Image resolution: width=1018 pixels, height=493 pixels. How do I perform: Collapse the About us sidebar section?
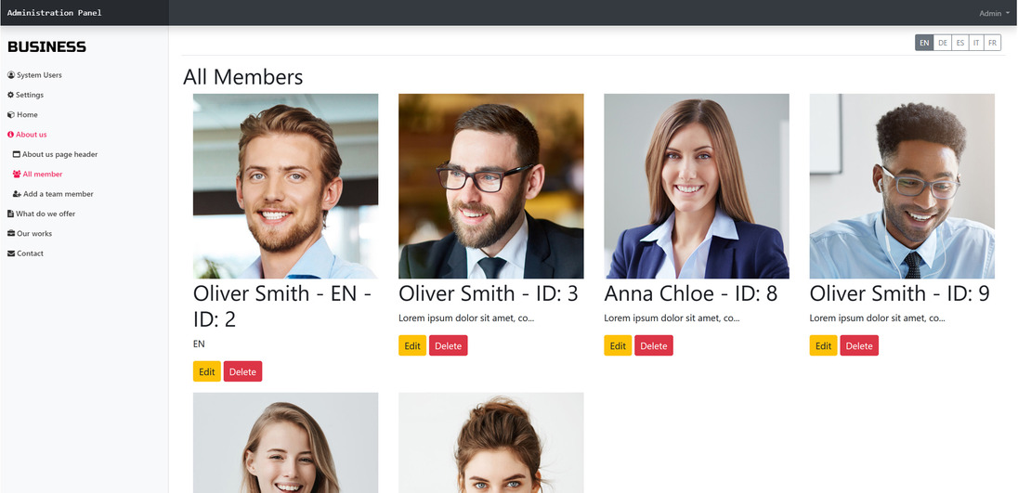[x=27, y=135]
